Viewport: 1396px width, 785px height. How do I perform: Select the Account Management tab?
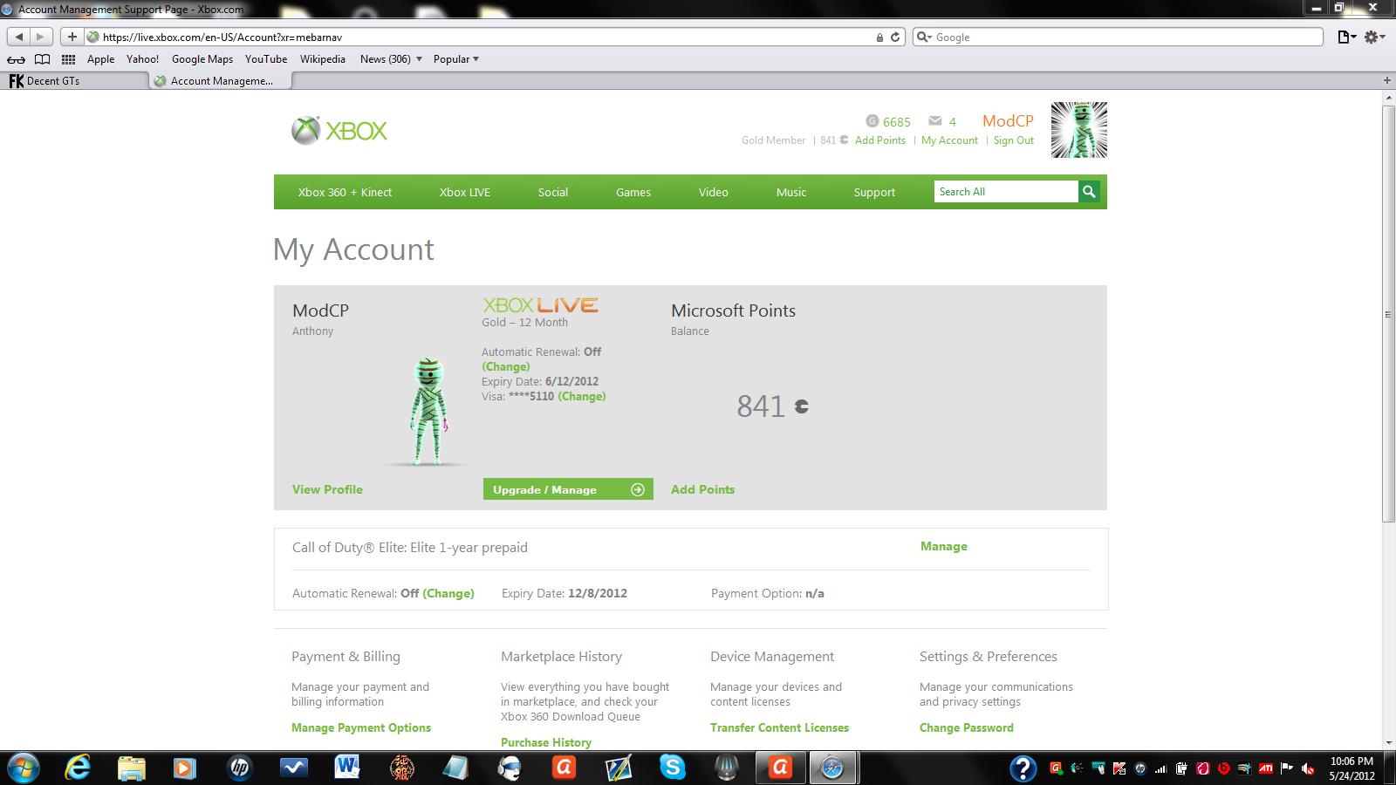(x=220, y=80)
